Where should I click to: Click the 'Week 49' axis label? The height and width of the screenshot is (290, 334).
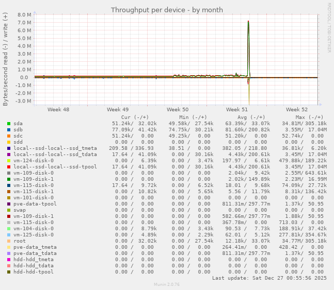point(118,110)
